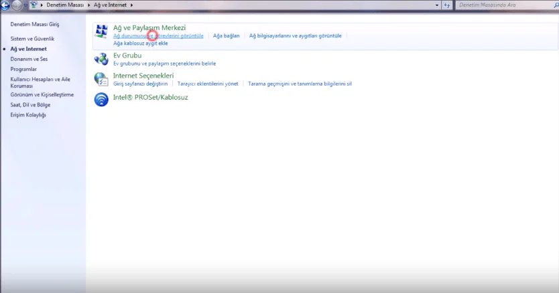Click the Internet Seçenekleri globe icon
The width and height of the screenshot is (559, 293).
[101, 80]
